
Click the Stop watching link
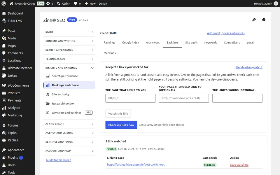click(239, 164)
